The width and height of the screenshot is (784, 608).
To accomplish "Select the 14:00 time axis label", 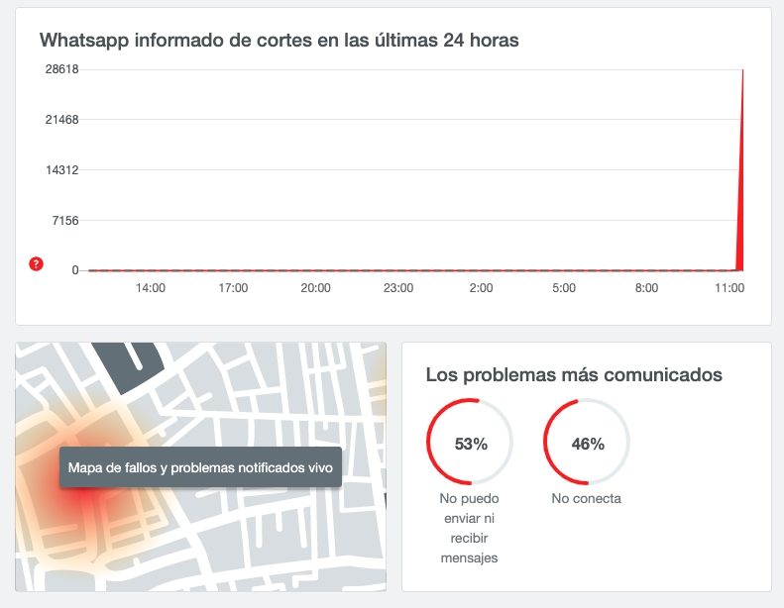I will point(150,288).
